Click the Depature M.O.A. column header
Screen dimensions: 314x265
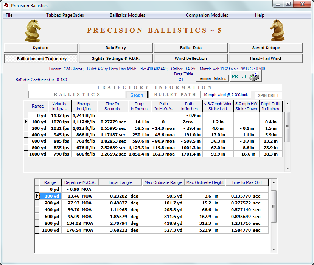coord(80,182)
